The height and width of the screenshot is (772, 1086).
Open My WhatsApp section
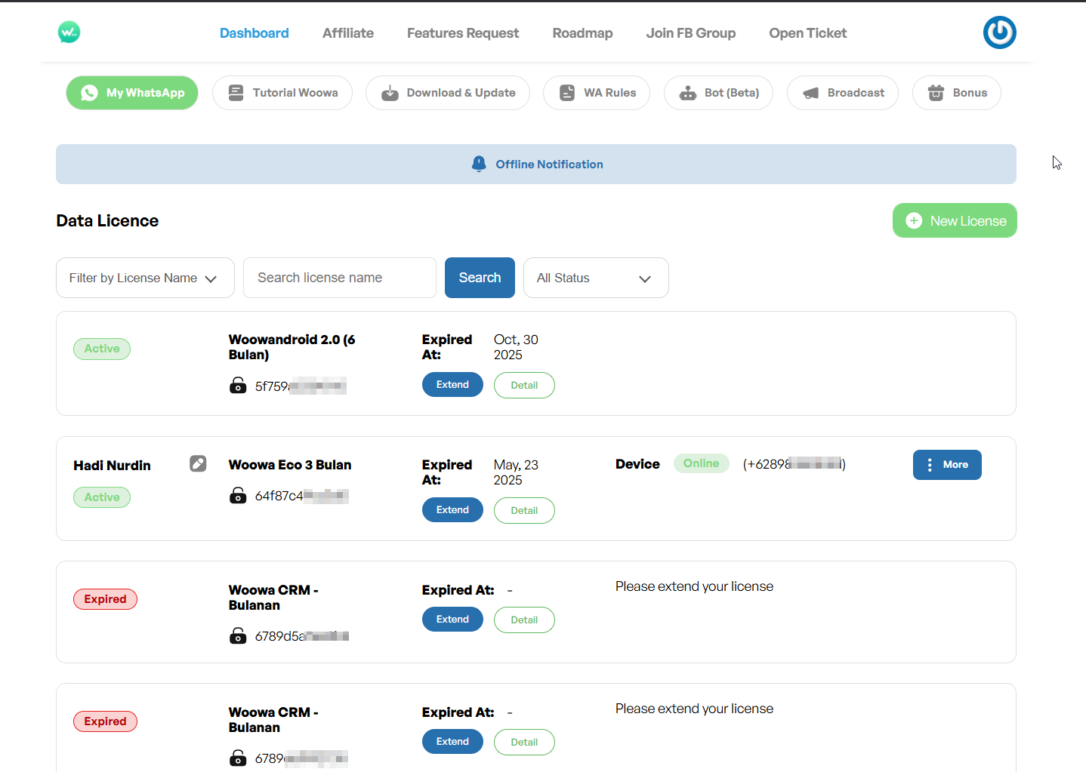pos(132,93)
